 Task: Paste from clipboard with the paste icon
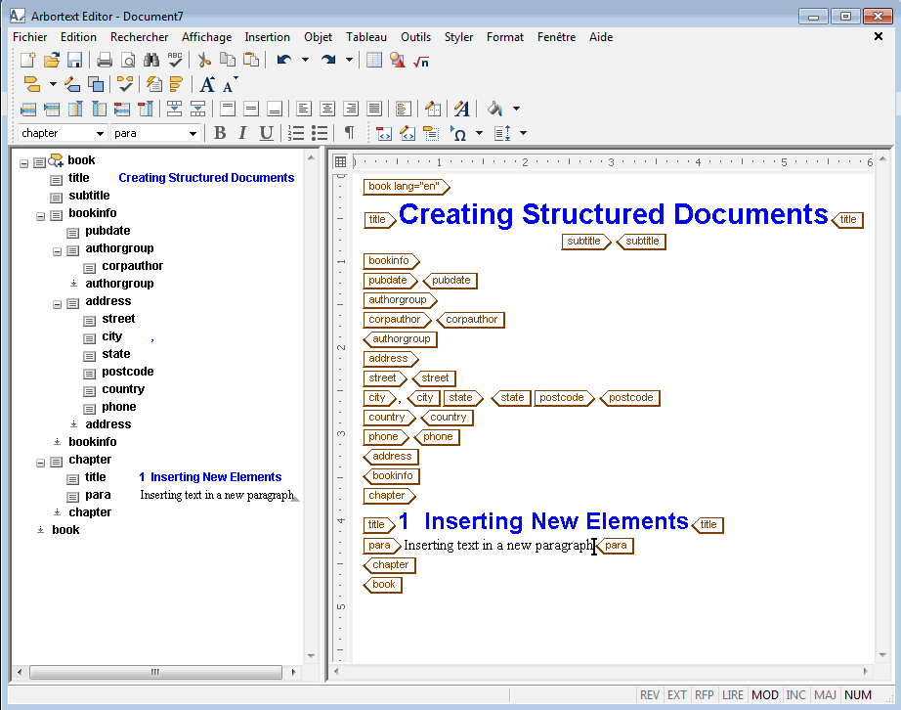[x=251, y=60]
